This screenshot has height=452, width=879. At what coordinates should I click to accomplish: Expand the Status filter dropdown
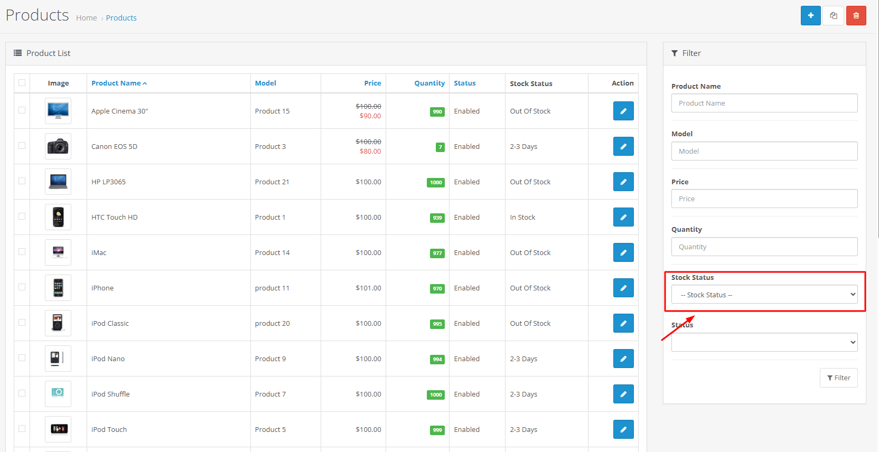click(764, 342)
